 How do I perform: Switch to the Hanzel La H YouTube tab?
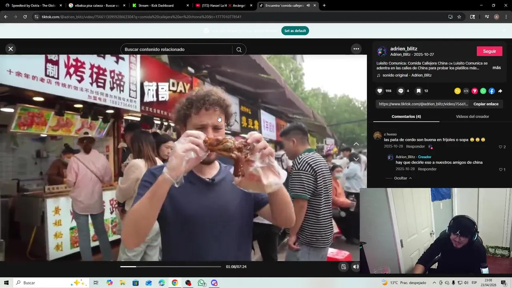click(223, 6)
